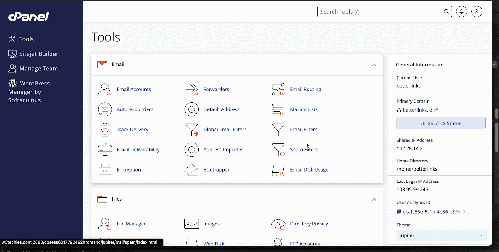Screen dimensions: 499x252
Task: Click the Email Routing icon
Action: point(278,89)
